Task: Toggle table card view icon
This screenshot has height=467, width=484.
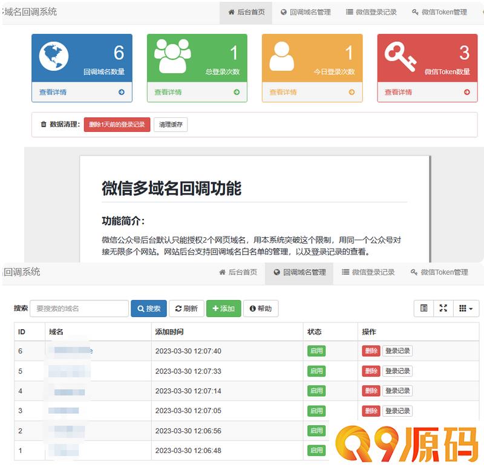Action: tap(424, 308)
